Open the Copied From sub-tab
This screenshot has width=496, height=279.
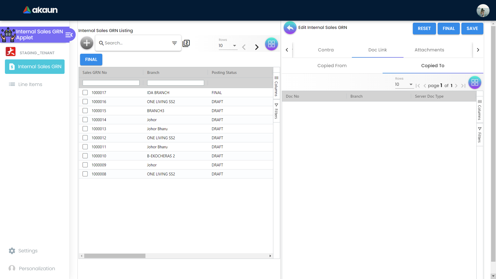point(332,66)
